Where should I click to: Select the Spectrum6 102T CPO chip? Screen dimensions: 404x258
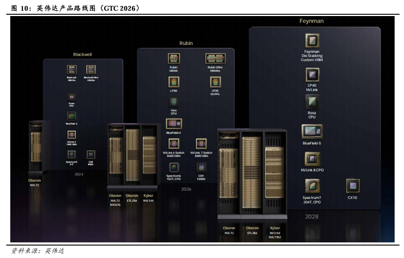tap(174, 168)
